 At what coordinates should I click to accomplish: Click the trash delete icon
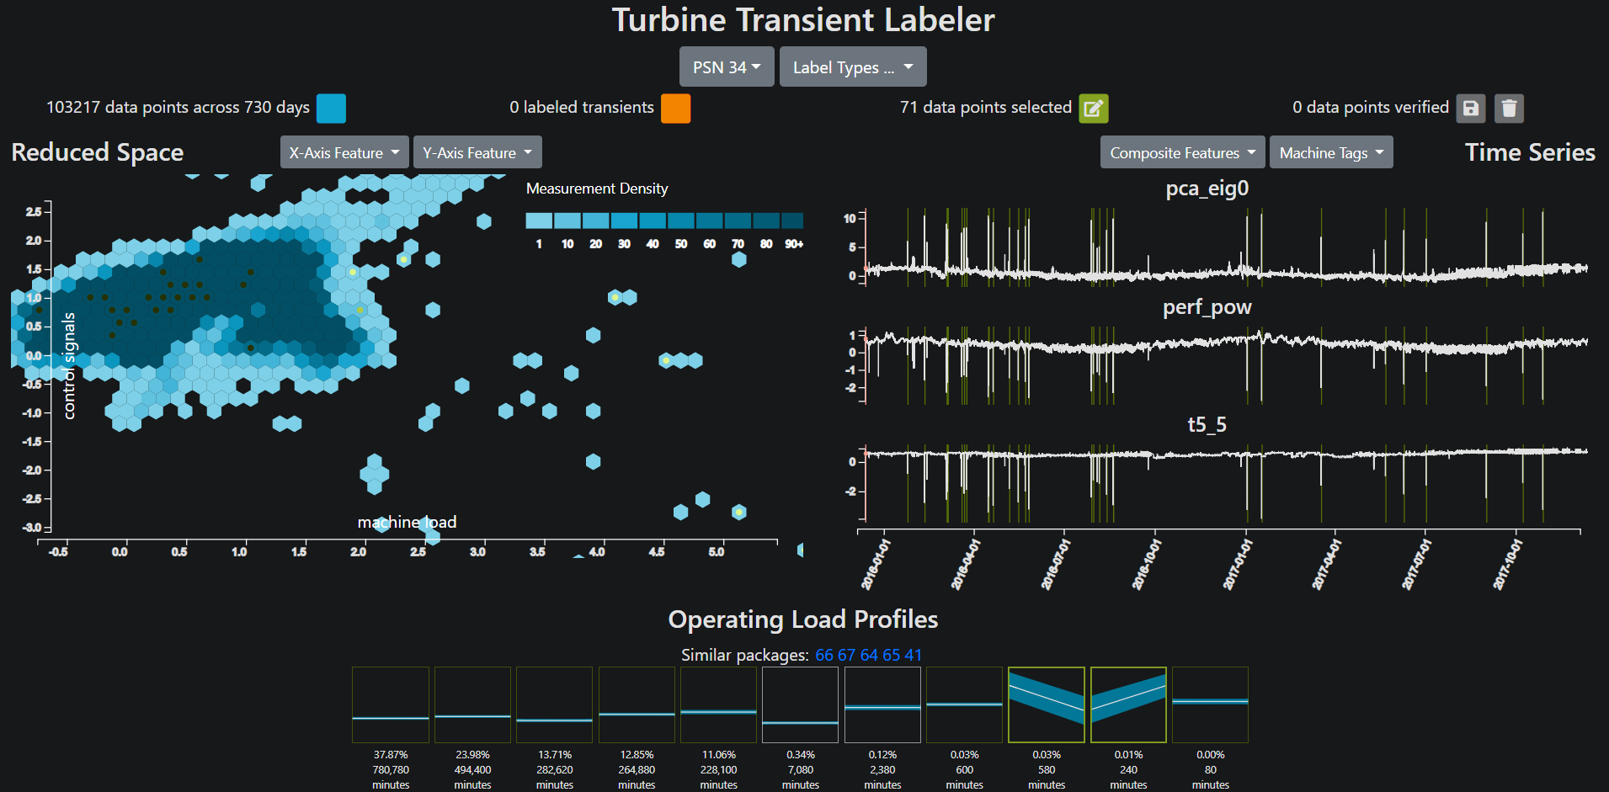coord(1509,108)
